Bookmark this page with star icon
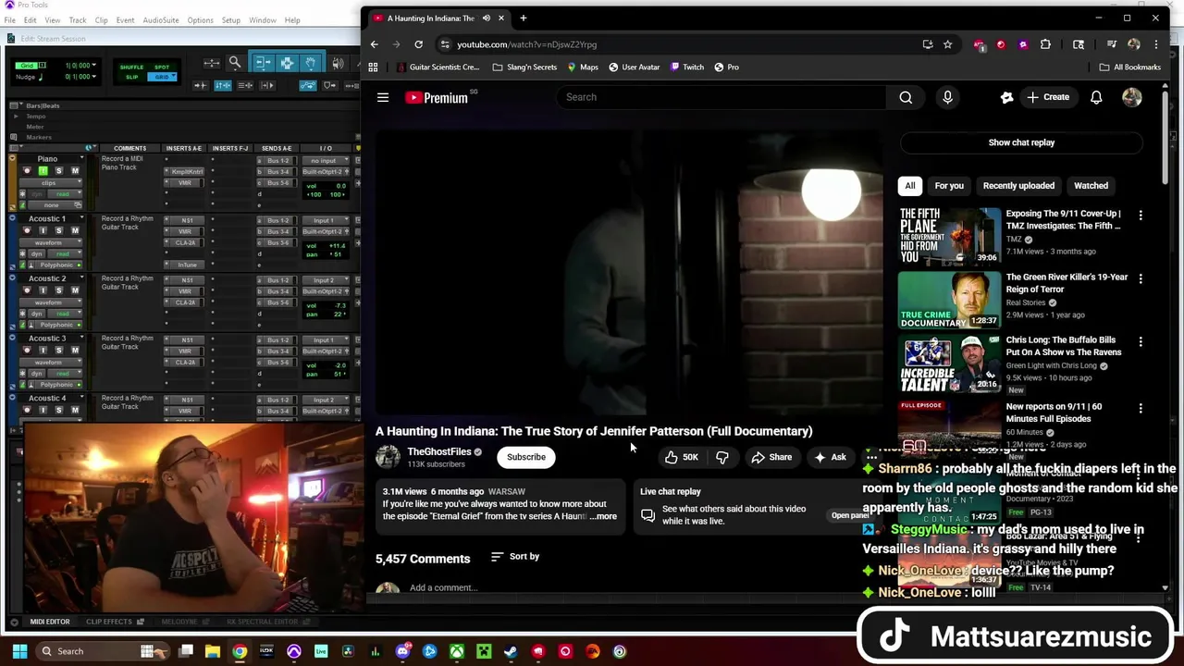The width and height of the screenshot is (1184, 666). point(947,44)
